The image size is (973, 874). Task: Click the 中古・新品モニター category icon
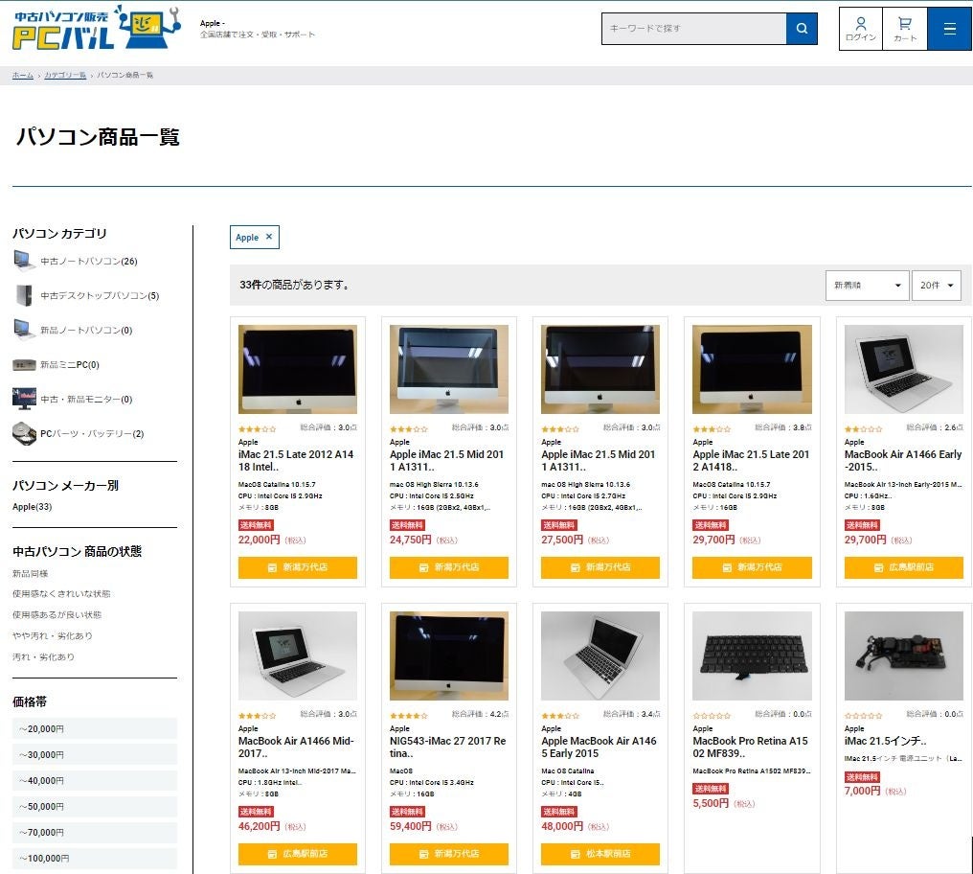click(x=24, y=399)
